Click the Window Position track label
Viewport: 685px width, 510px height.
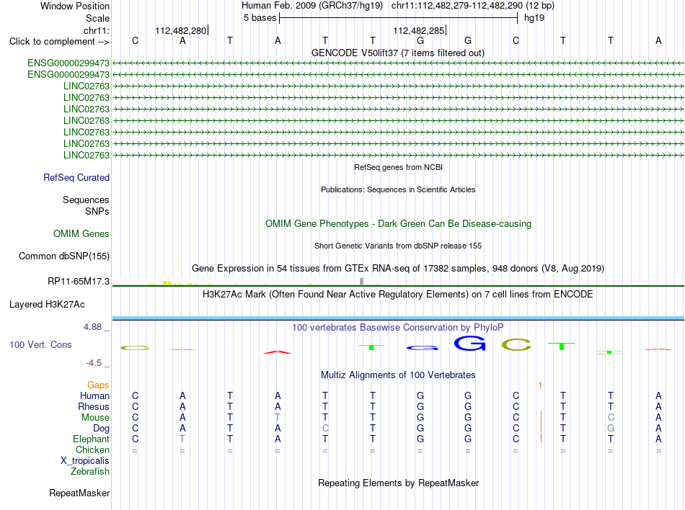coord(75,6)
